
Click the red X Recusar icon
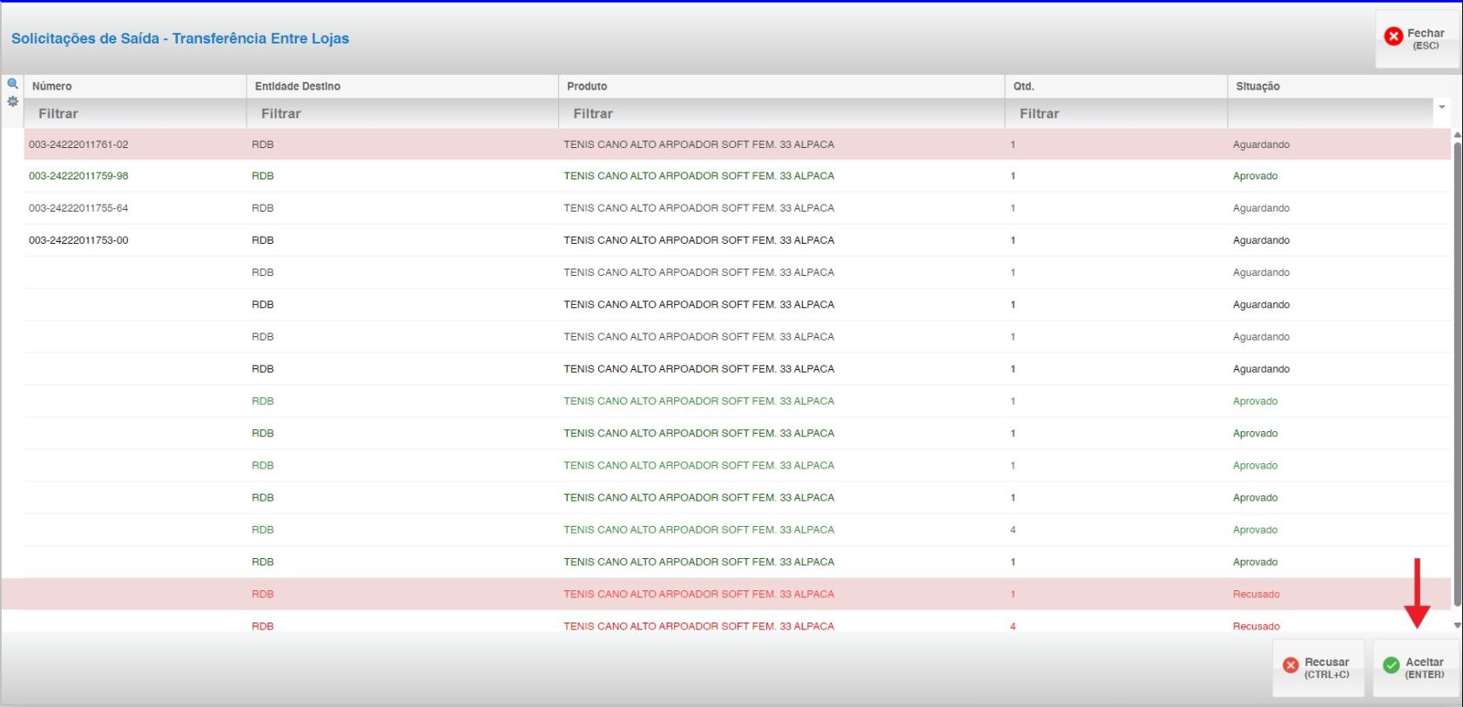pyautogui.click(x=1291, y=665)
